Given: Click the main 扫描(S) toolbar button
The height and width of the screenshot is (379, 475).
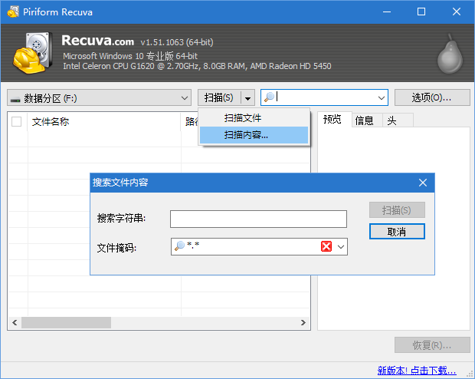Looking at the screenshot, I should (219, 97).
